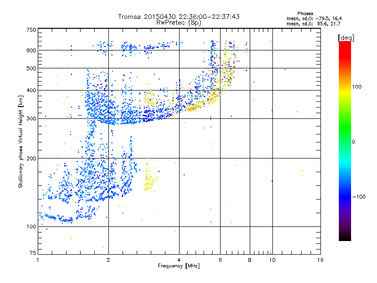The image size is (377, 283).
Task: Click the '[deg]' colorbar unit label
Action: click(346, 38)
